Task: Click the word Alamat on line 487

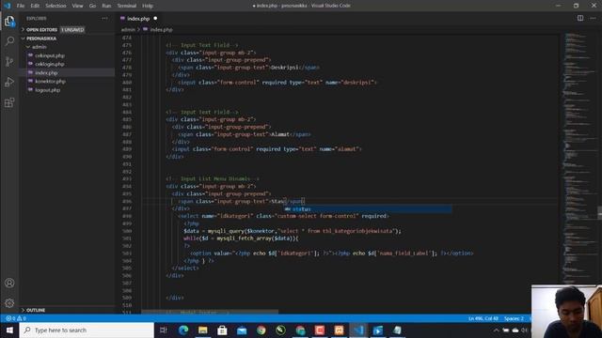Action: 280,134
